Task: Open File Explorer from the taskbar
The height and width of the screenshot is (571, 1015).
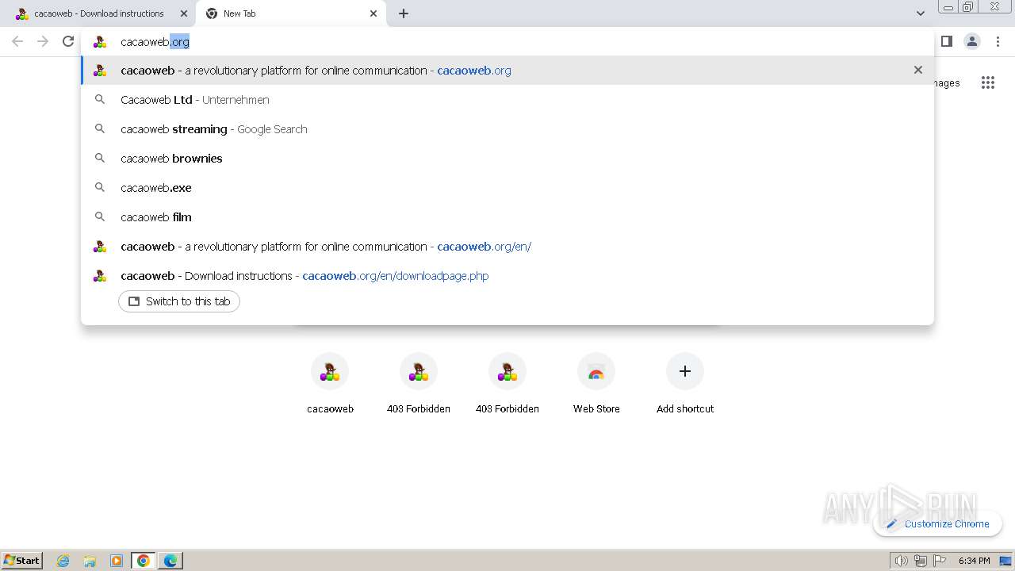Action: tap(90, 561)
